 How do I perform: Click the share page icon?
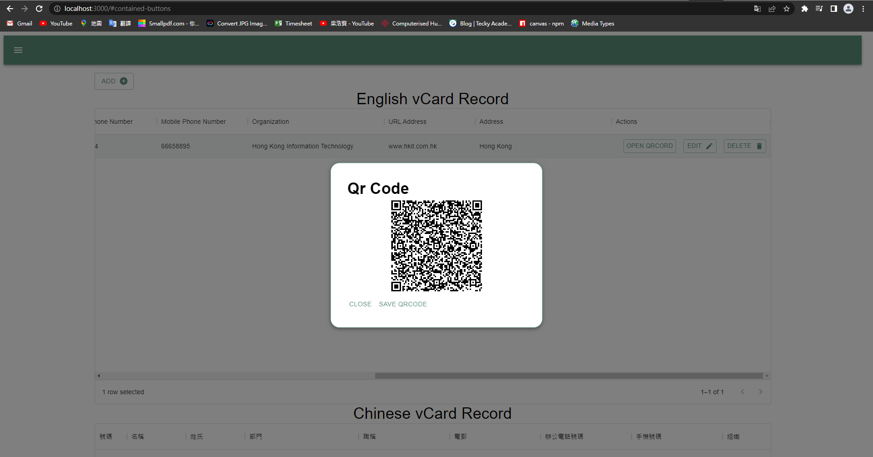coord(772,9)
